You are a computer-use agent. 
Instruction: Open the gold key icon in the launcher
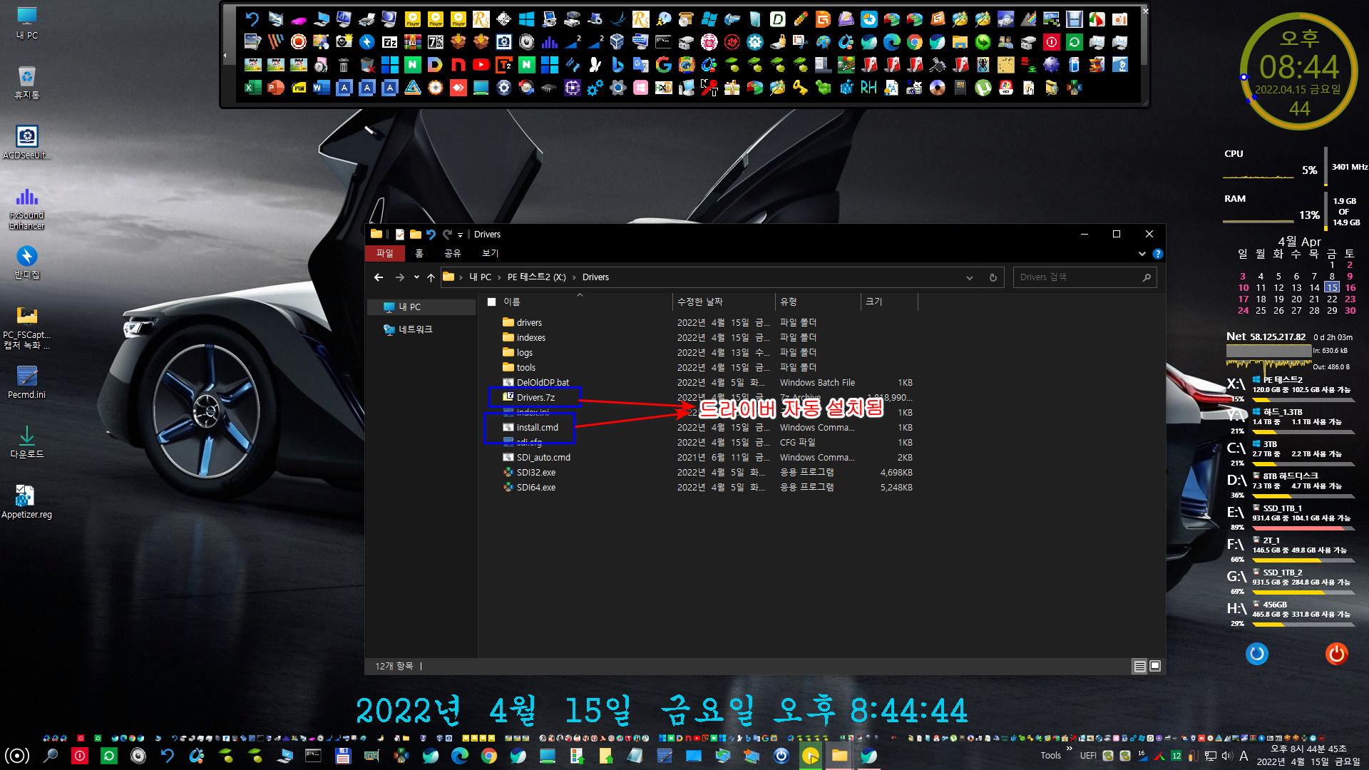(x=800, y=88)
